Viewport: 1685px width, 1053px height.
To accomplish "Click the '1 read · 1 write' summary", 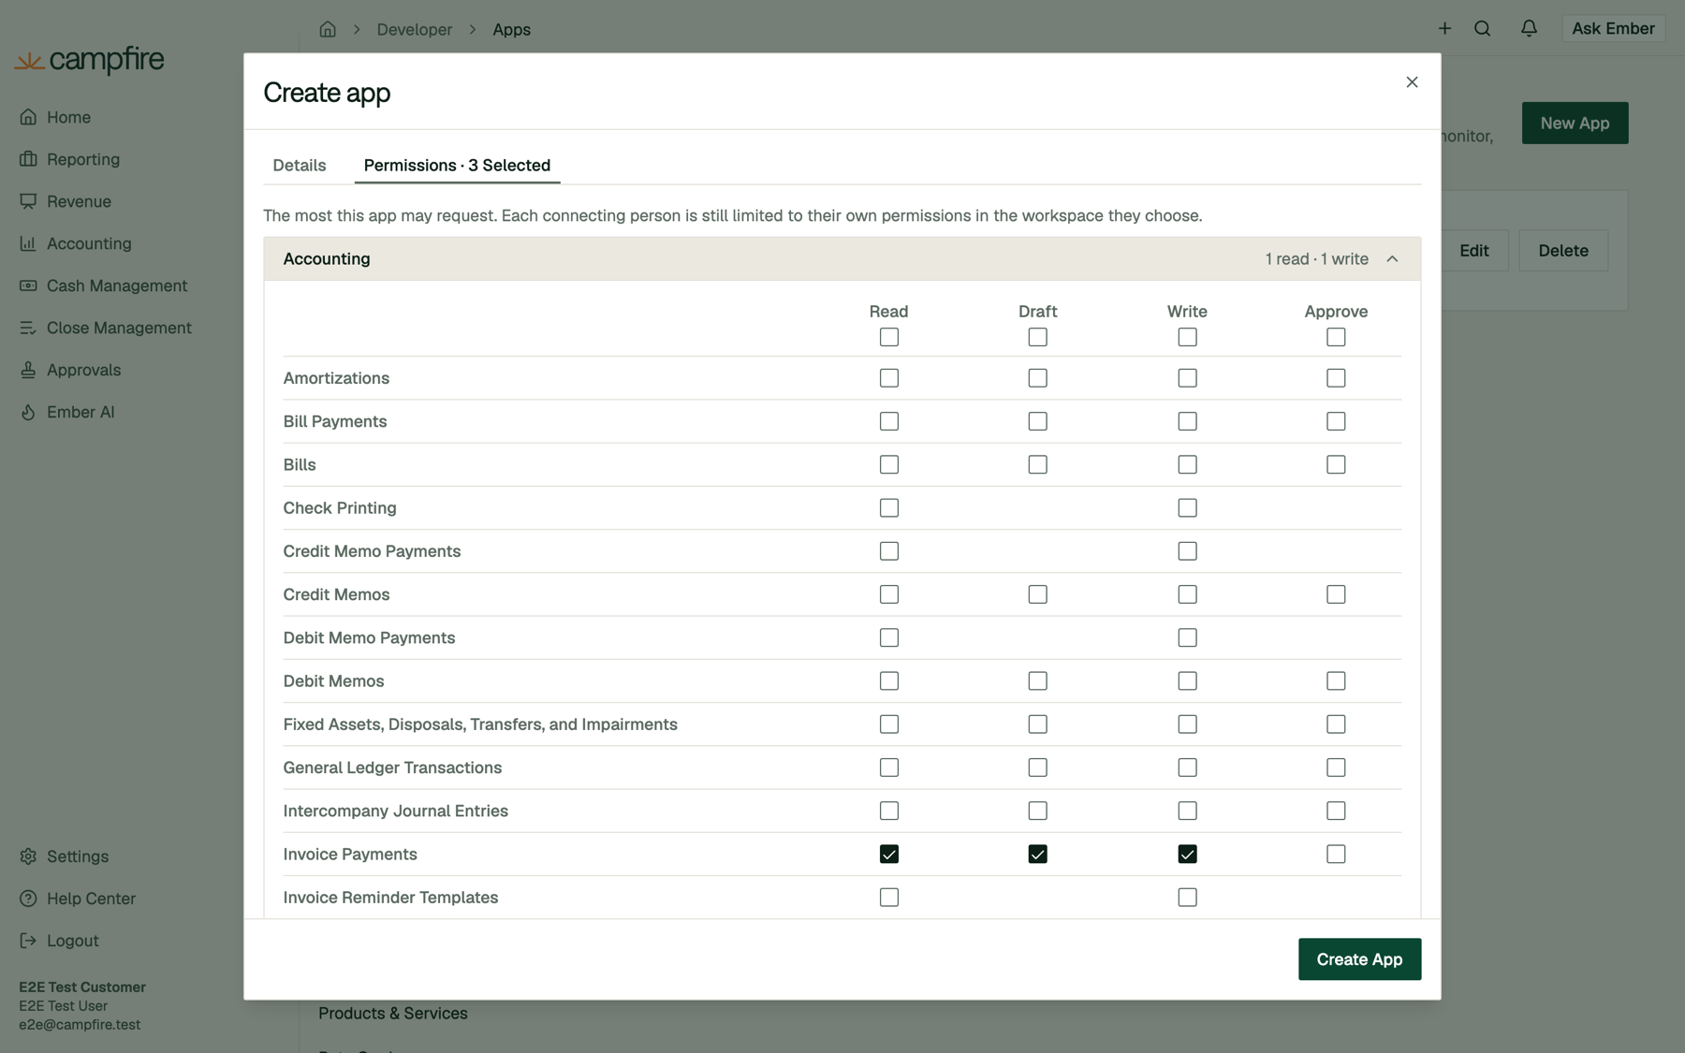I will [x=1316, y=259].
